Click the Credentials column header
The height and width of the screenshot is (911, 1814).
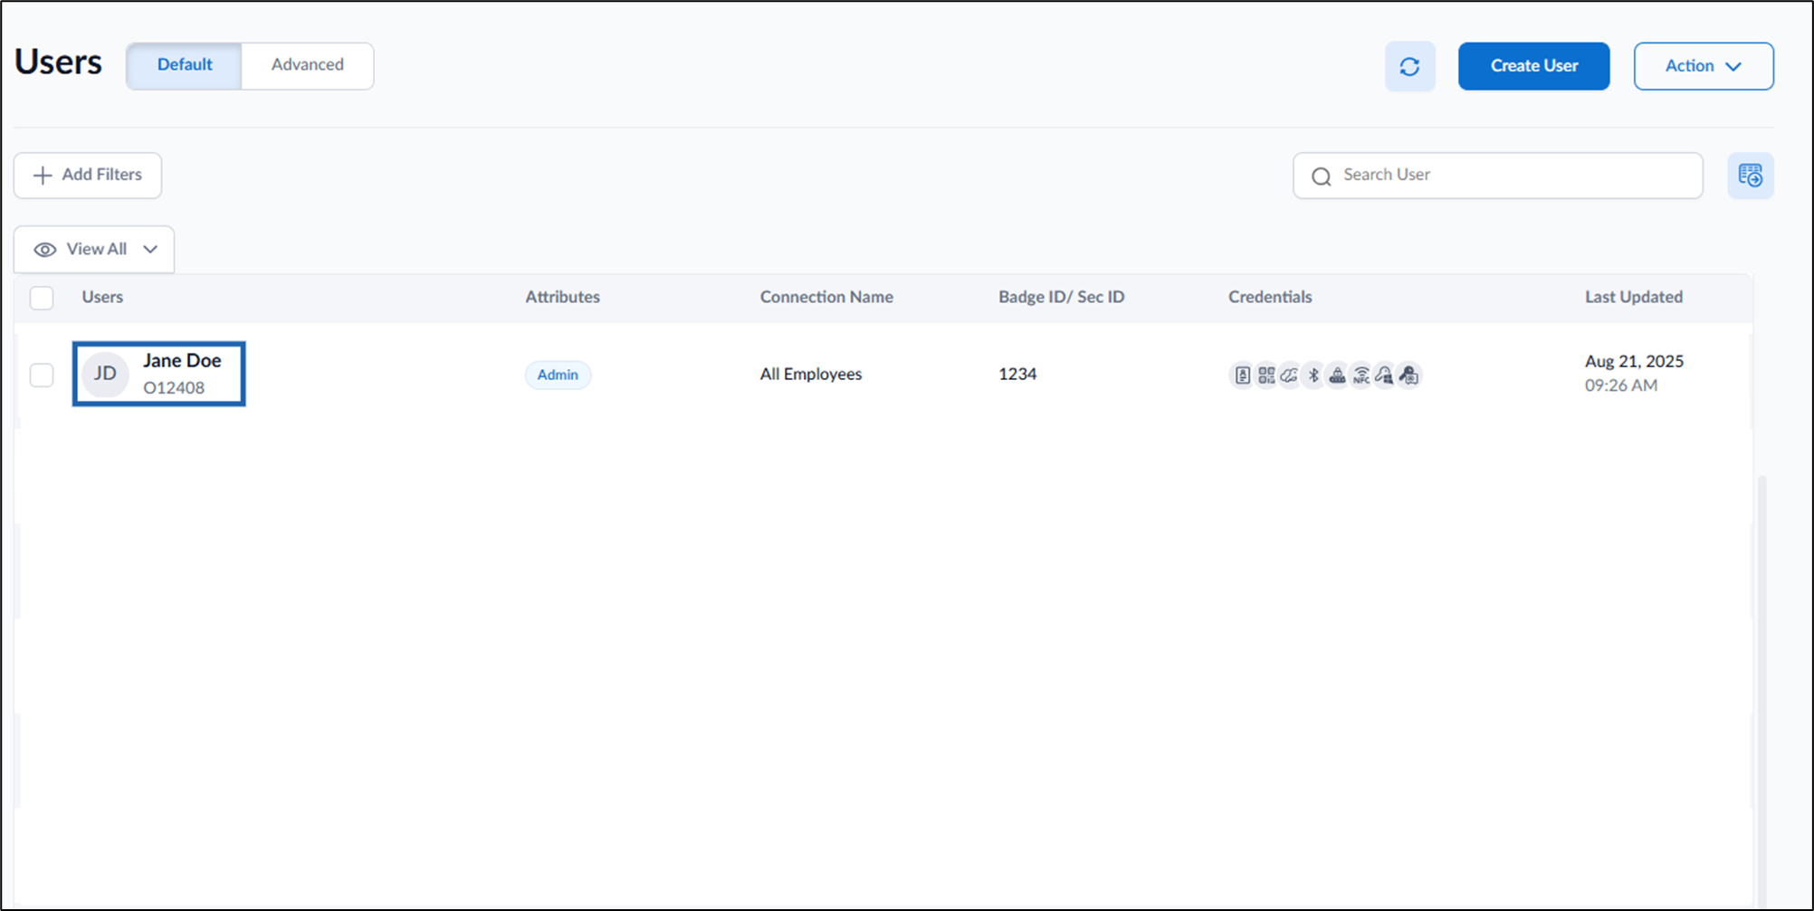1270,297
